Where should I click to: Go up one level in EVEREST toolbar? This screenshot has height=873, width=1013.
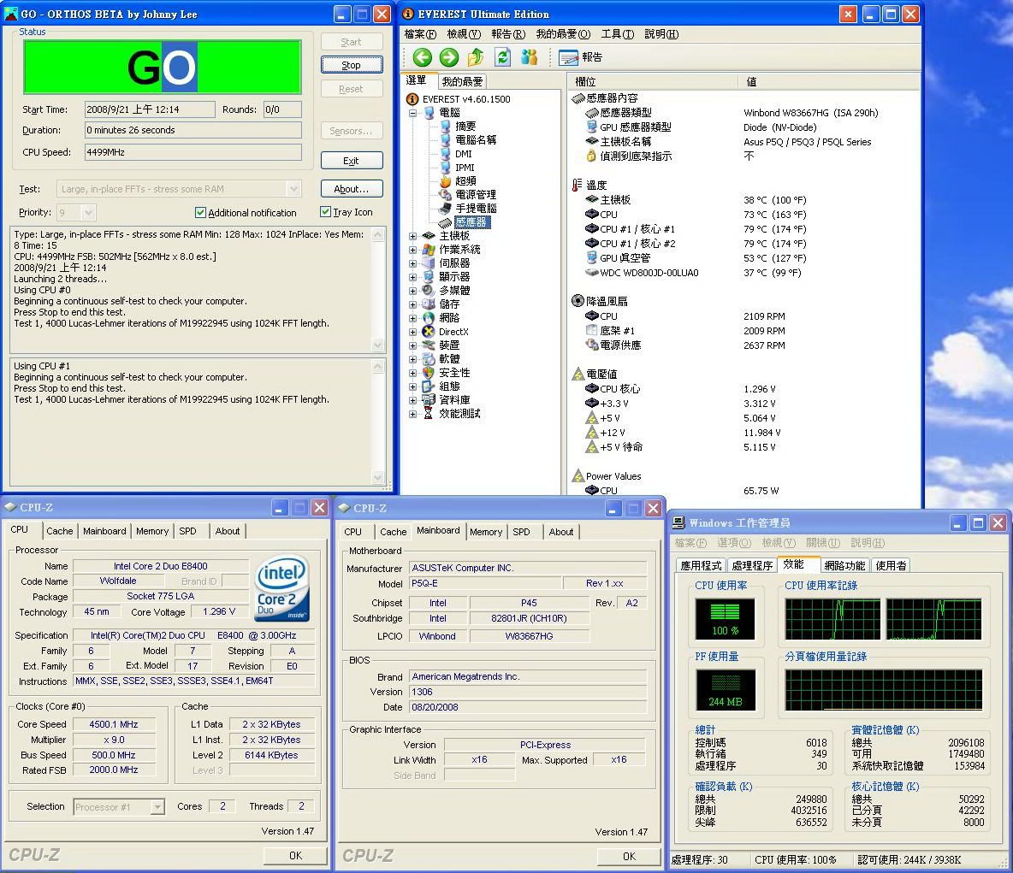click(476, 57)
